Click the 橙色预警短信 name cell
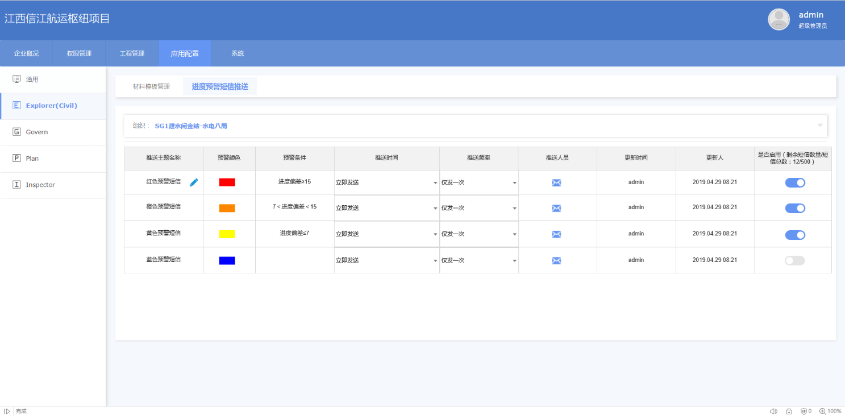Screen dimensions: 845x416 click(164, 207)
